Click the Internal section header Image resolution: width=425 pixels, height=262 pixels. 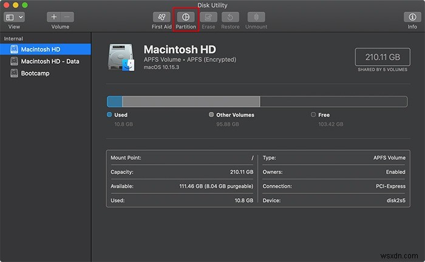tap(13, 38)
